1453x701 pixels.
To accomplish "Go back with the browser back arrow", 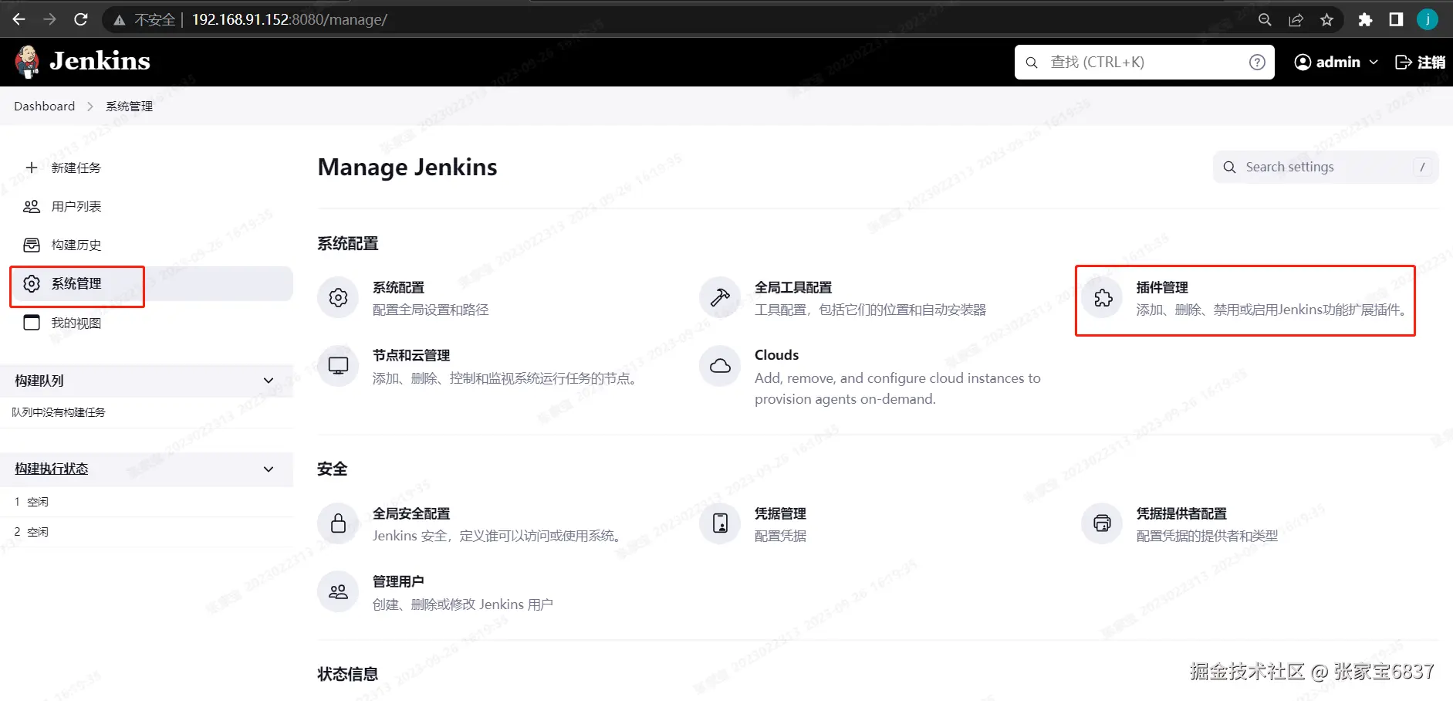I will [19, 19].
